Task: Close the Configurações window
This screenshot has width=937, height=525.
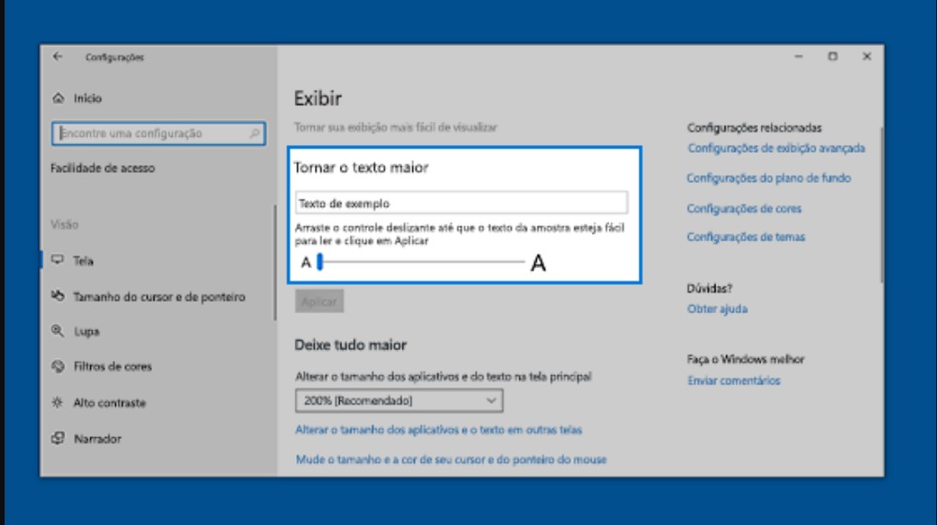Action: coord(867,56)
